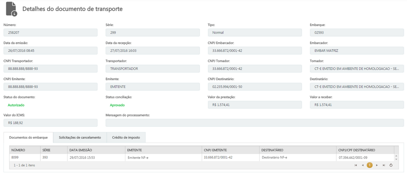Sort by DATA EMISSÃO column header
The height and width of the screenshot is (175, 407).
tap(96, 150)
